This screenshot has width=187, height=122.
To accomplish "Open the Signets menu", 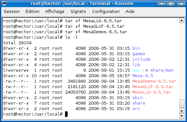I will pos(78,12).
